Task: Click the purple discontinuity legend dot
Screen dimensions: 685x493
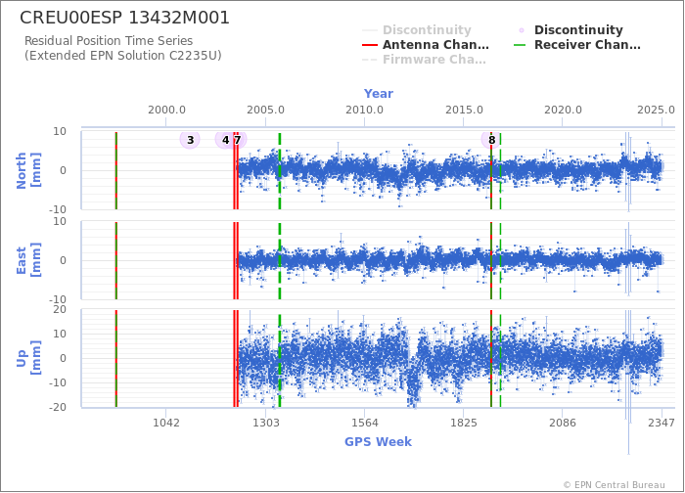Action: [522, 30]
